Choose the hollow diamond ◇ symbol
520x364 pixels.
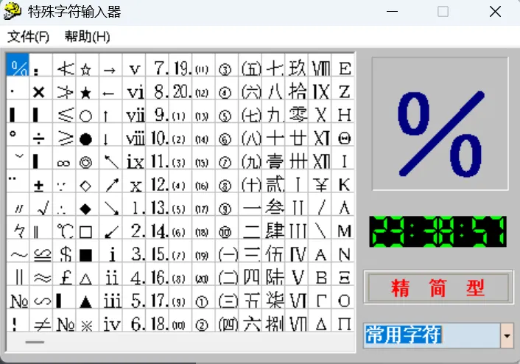pos(88,181)
